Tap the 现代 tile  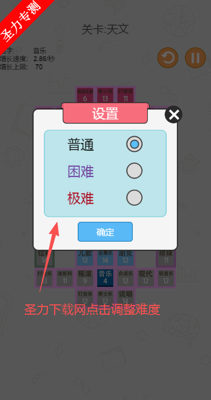(x=146, y=278)
